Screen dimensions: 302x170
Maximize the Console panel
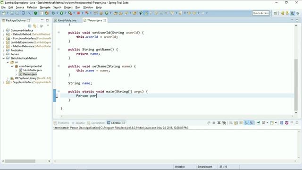[x=297, y=123]
